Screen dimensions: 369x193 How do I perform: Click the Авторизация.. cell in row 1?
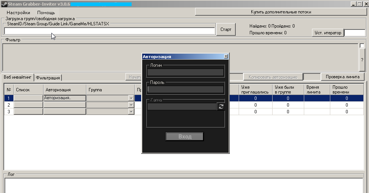pyautogui.click(x=65, y=98)
